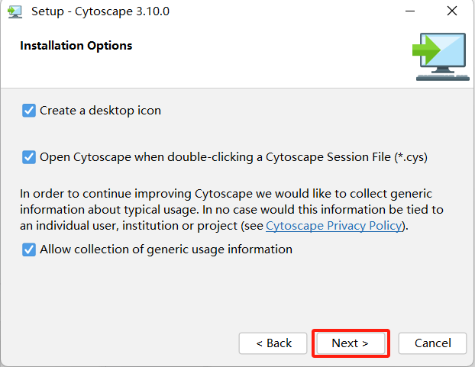Go back with the '< Back' button
The width and height of the screenshot is (475, 367).
tap(273, 343)
